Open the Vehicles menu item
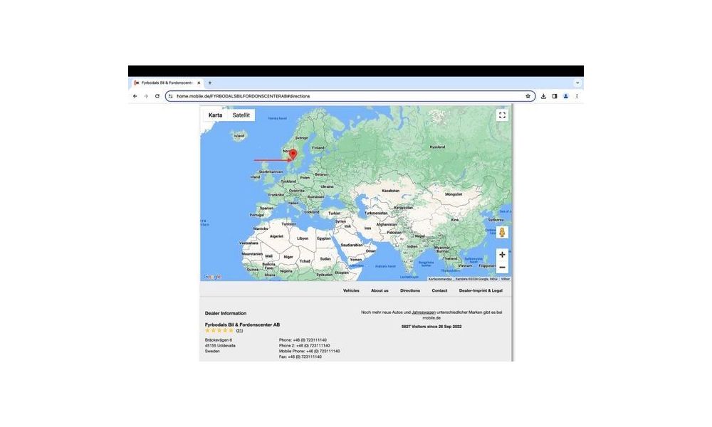 351,290
